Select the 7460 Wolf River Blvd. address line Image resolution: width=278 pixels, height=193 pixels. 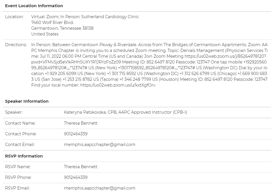point(52,23)
